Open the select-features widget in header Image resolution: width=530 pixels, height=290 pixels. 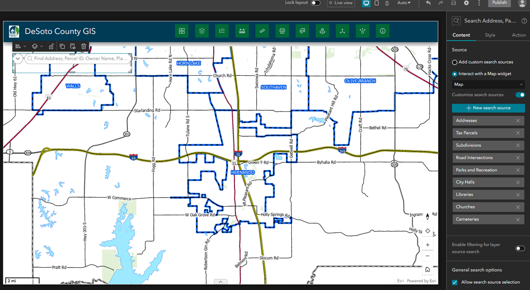(302, 31)
